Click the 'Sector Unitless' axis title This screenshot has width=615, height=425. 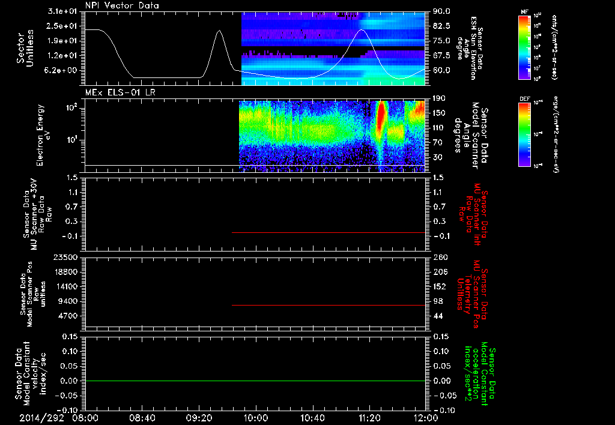coord(25,48)
